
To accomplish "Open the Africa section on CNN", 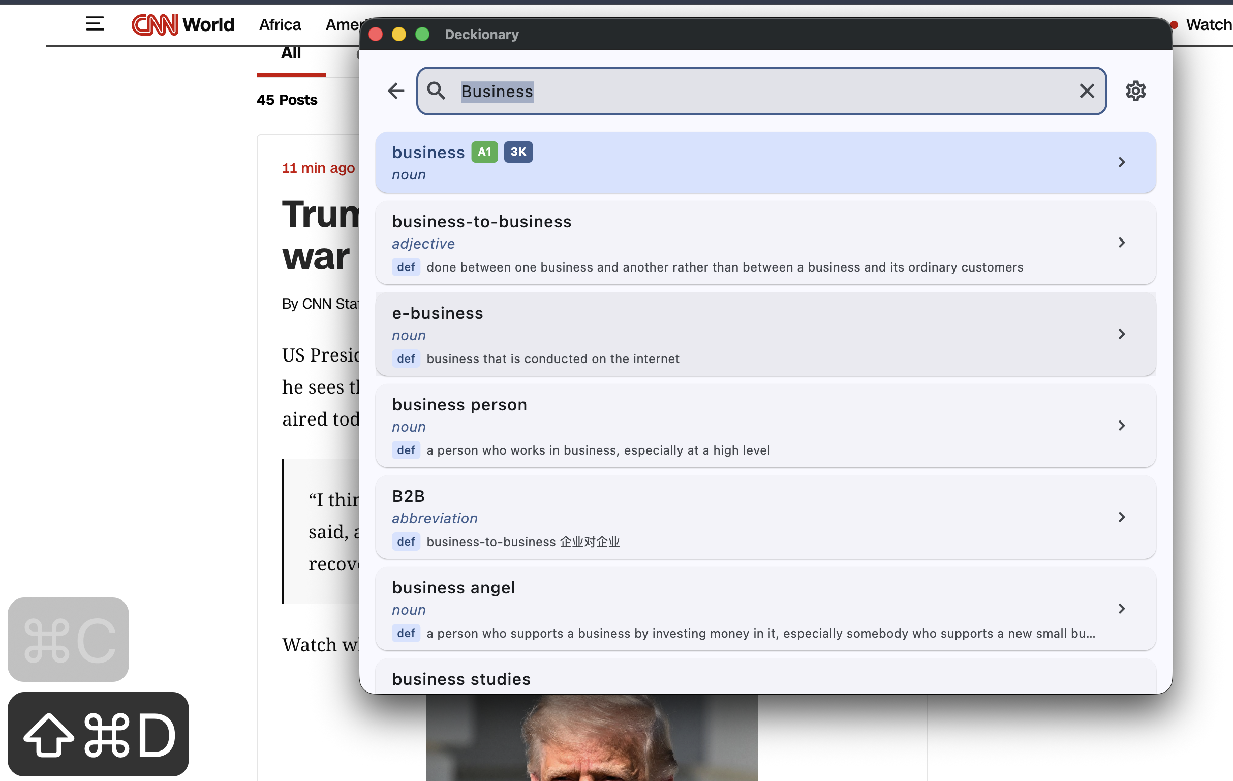I will point(280,24).
